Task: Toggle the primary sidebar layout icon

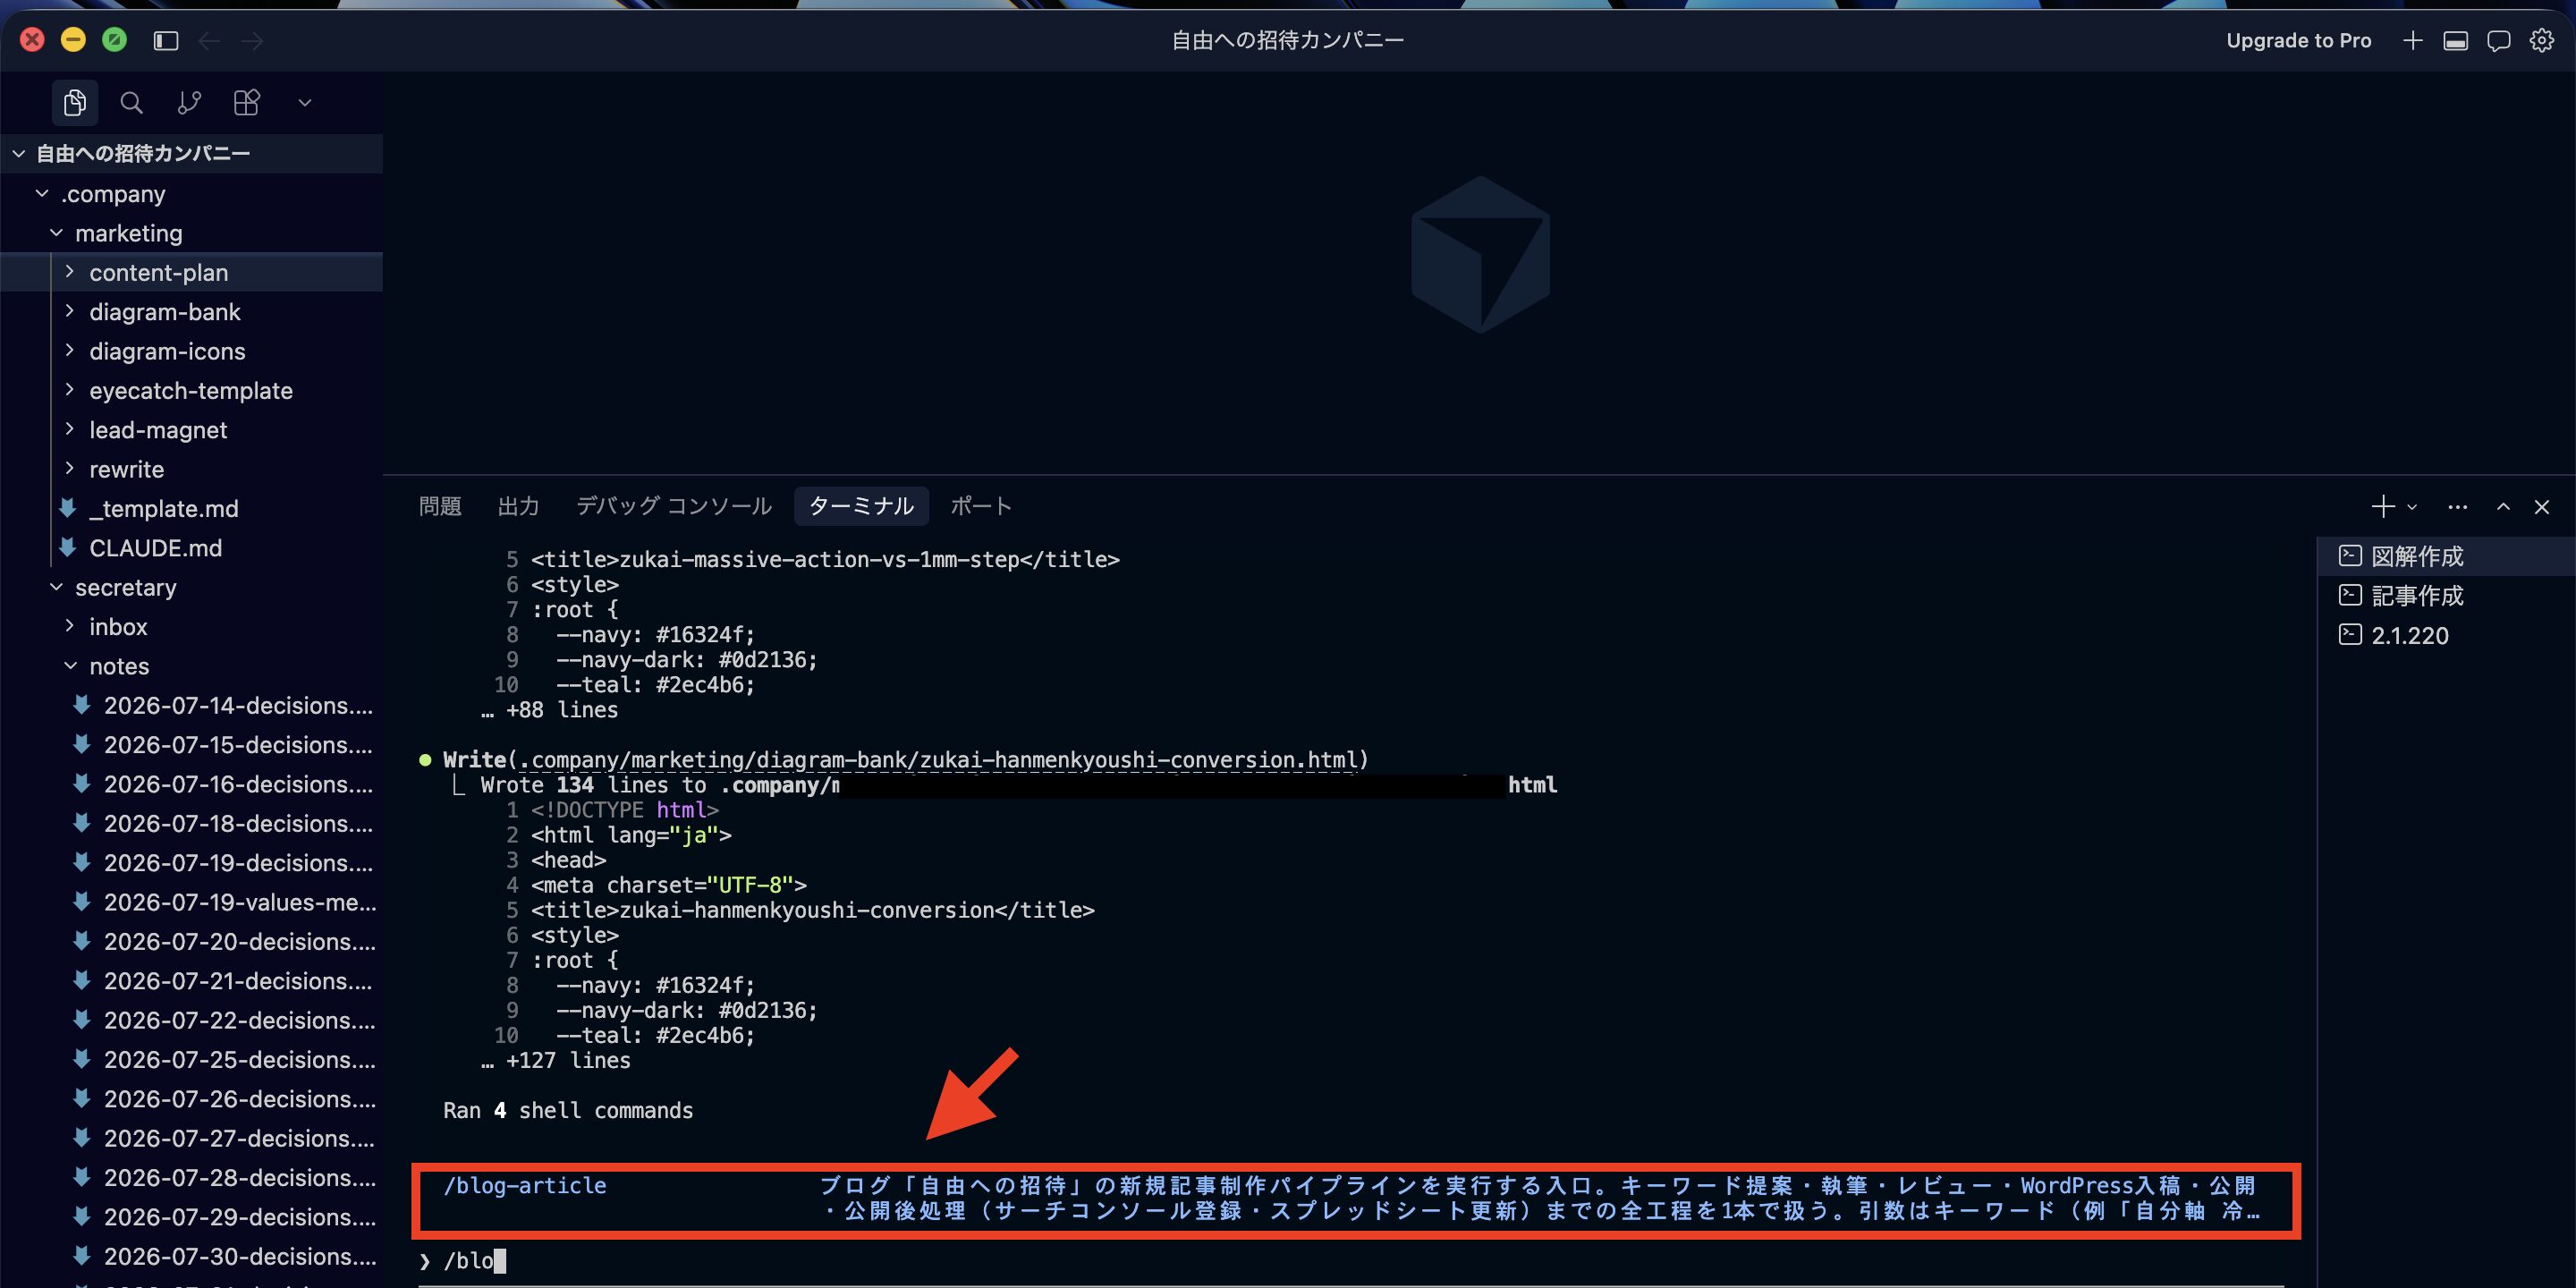Action: tap(166, 40)
